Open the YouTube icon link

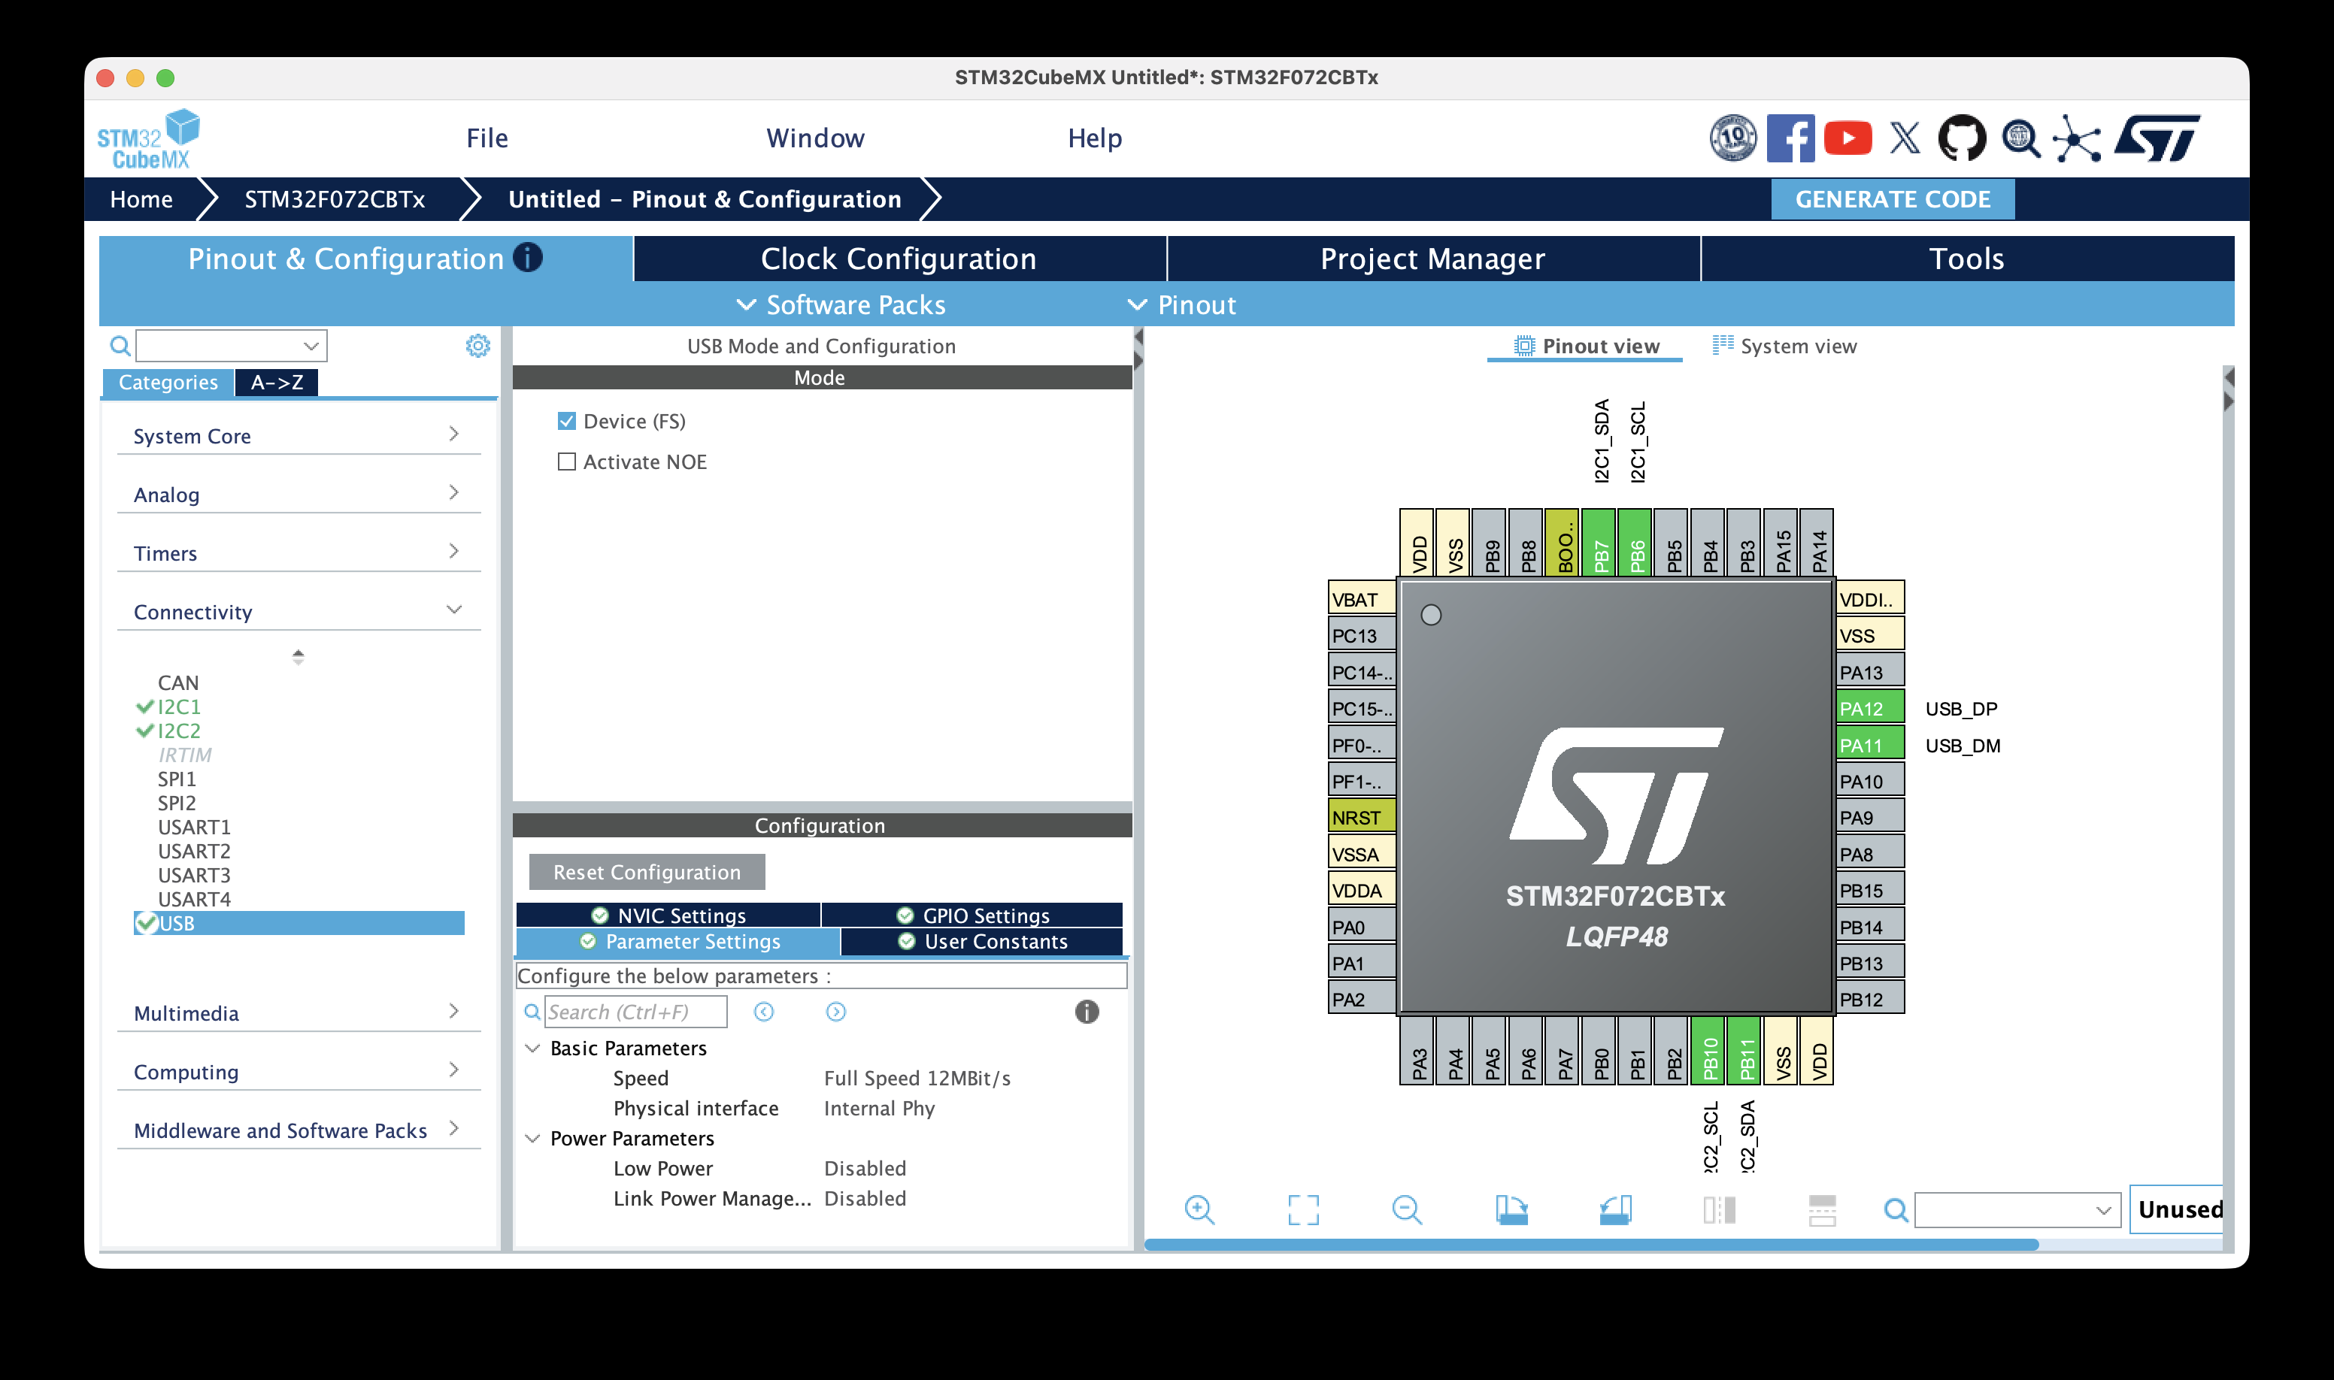[x=1847, y=138]
